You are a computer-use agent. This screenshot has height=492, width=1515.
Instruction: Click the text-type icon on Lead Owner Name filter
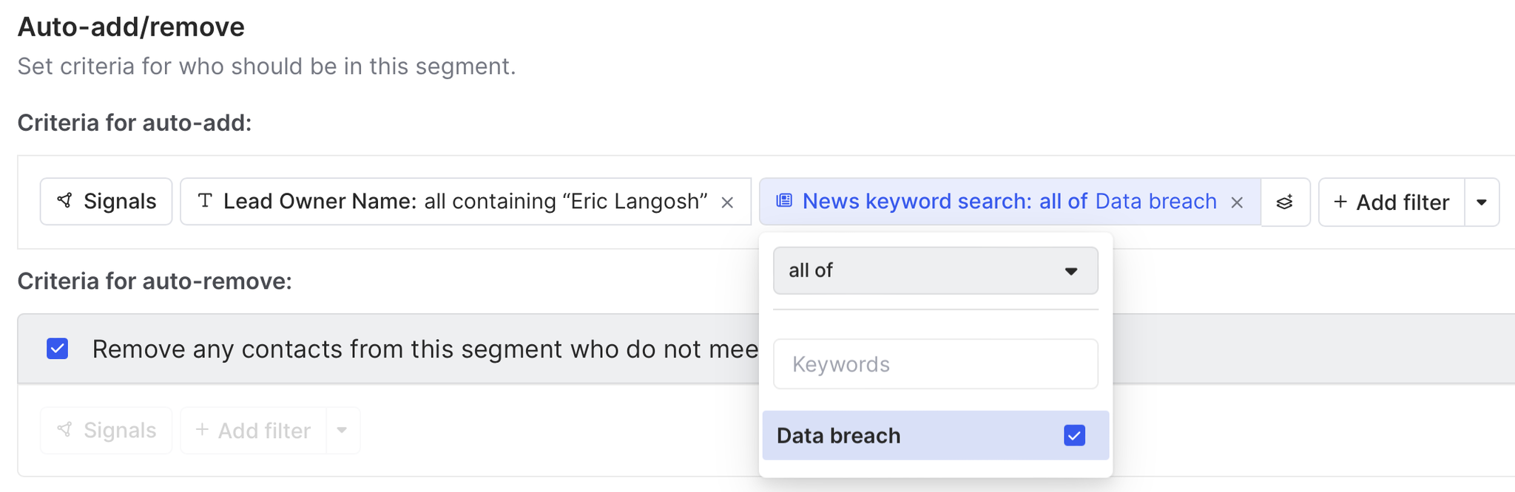click(206, 201)
